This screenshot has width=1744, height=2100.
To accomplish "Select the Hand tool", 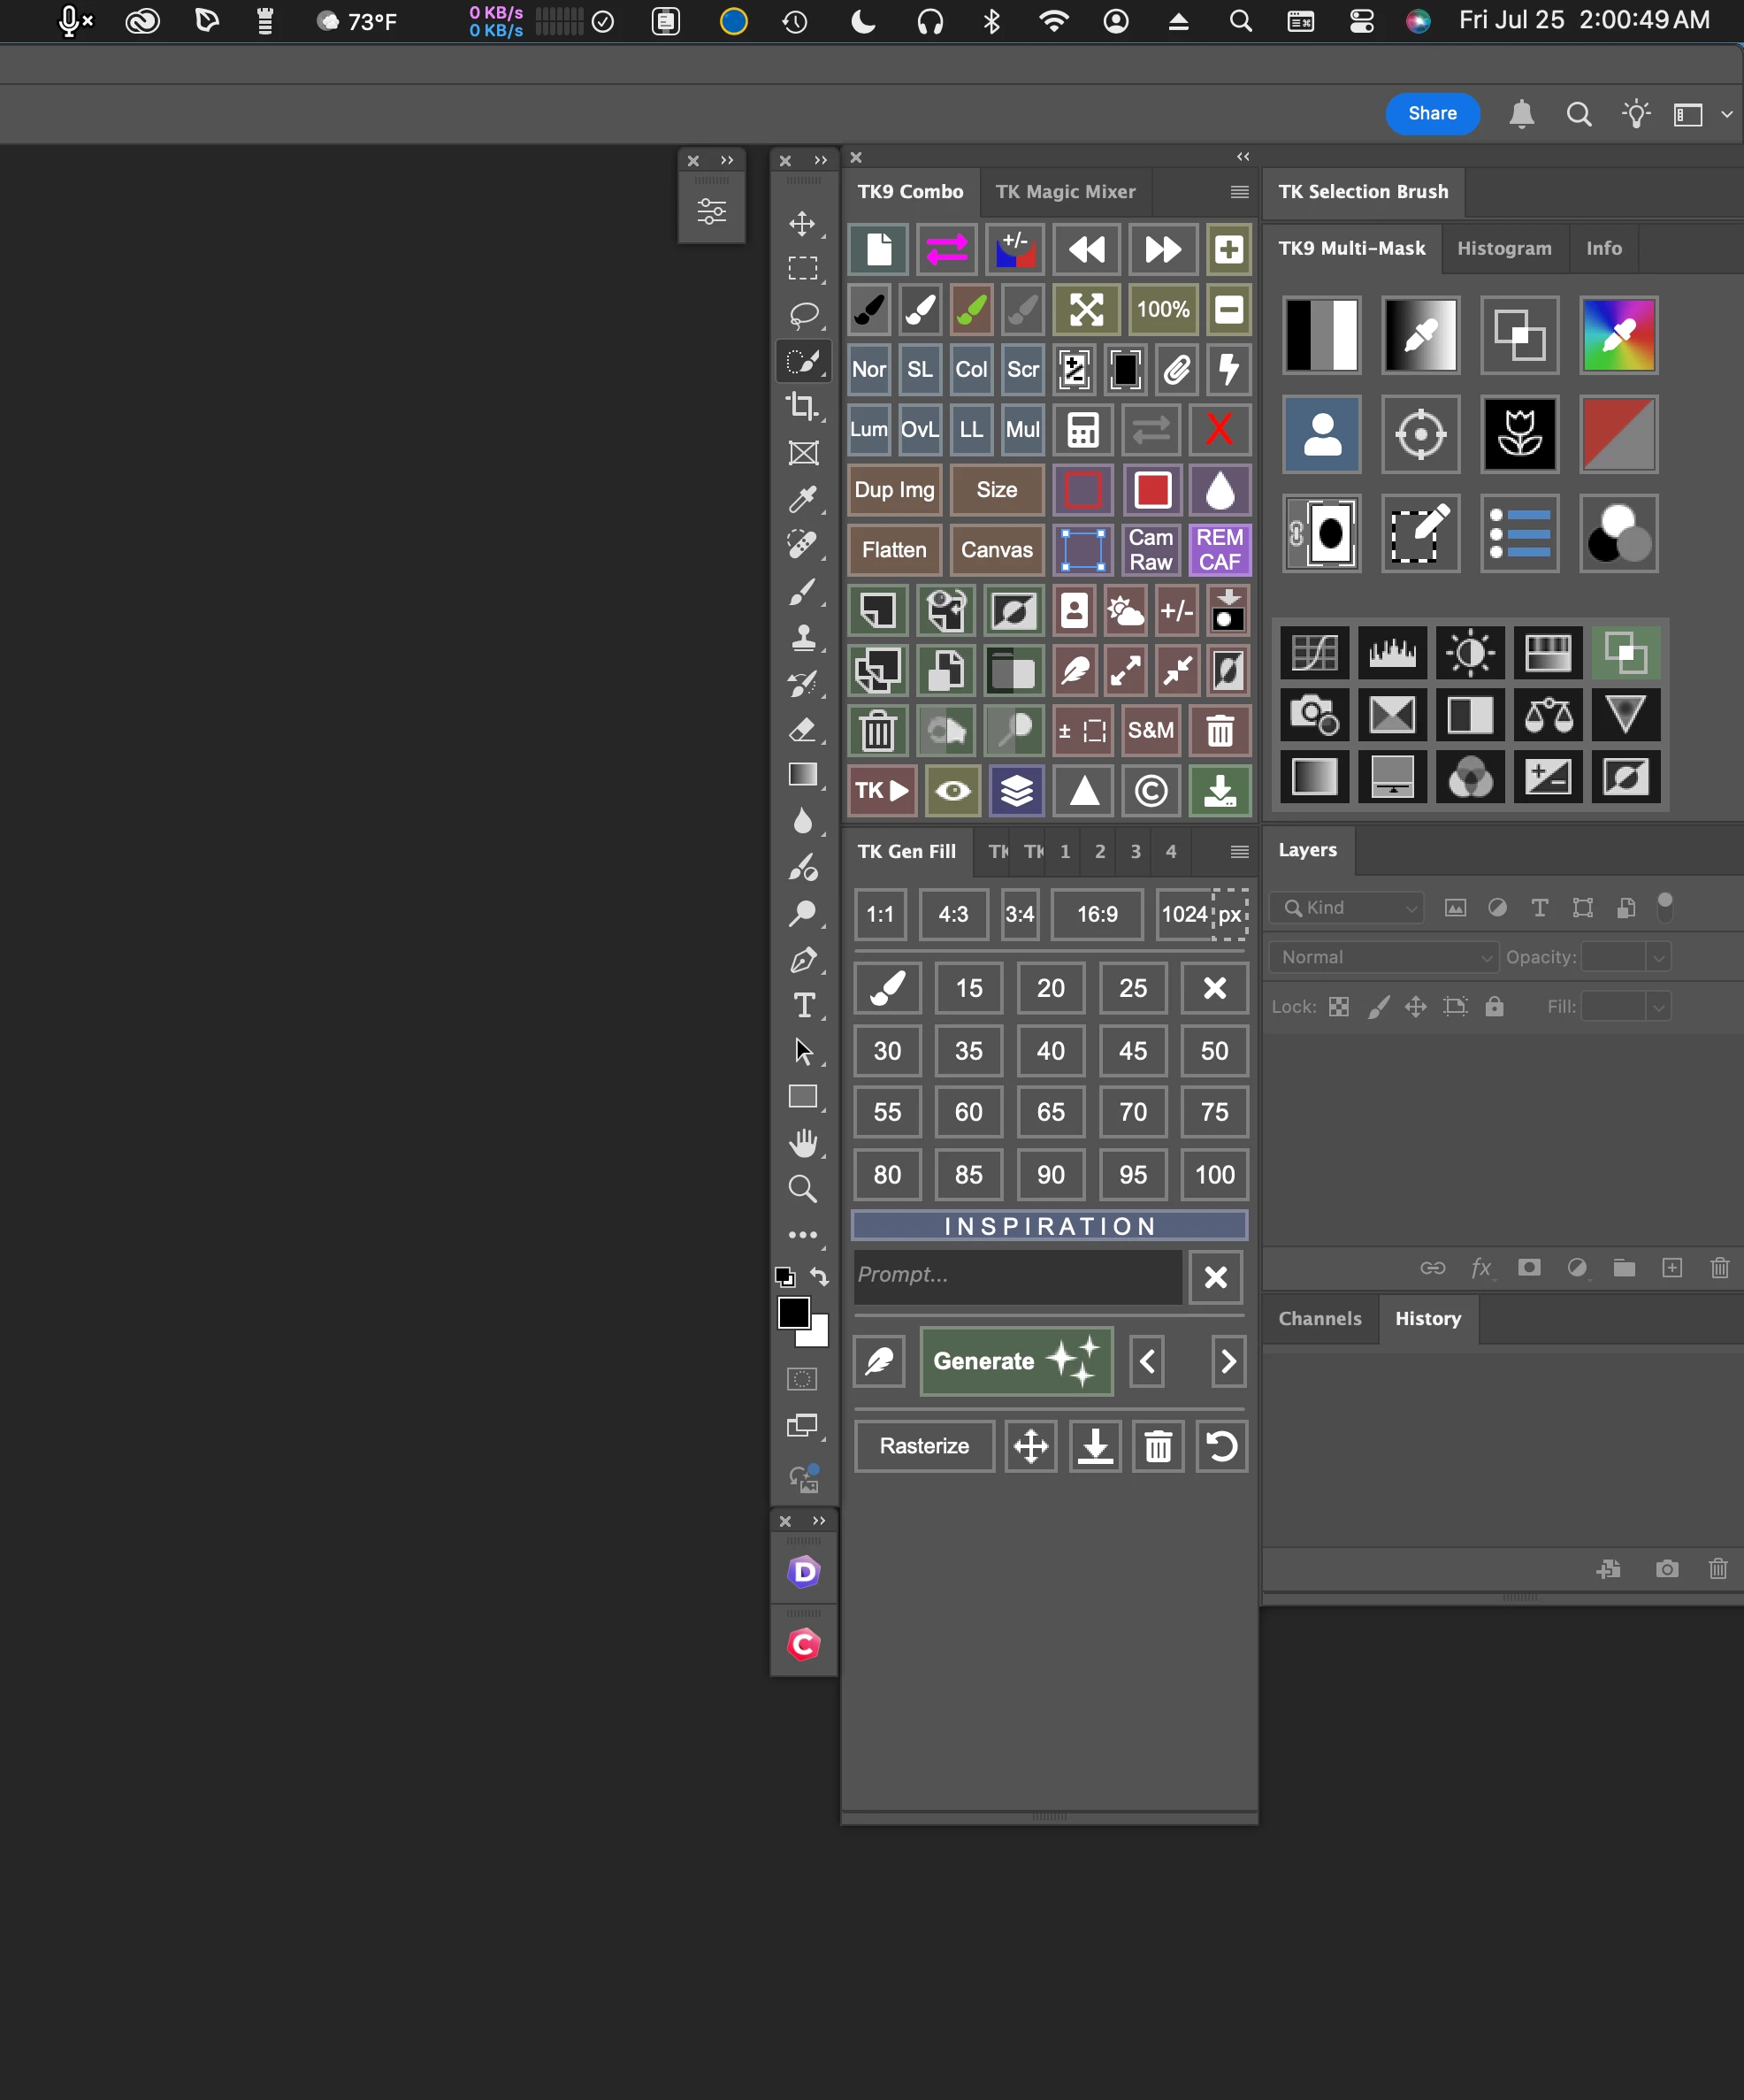I will pos(802,1142).
